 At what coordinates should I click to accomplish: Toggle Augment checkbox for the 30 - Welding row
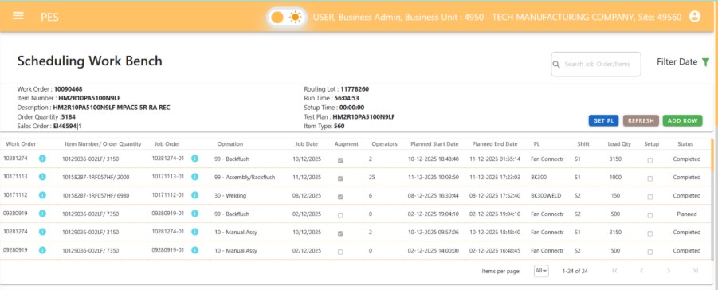point(339,197)
